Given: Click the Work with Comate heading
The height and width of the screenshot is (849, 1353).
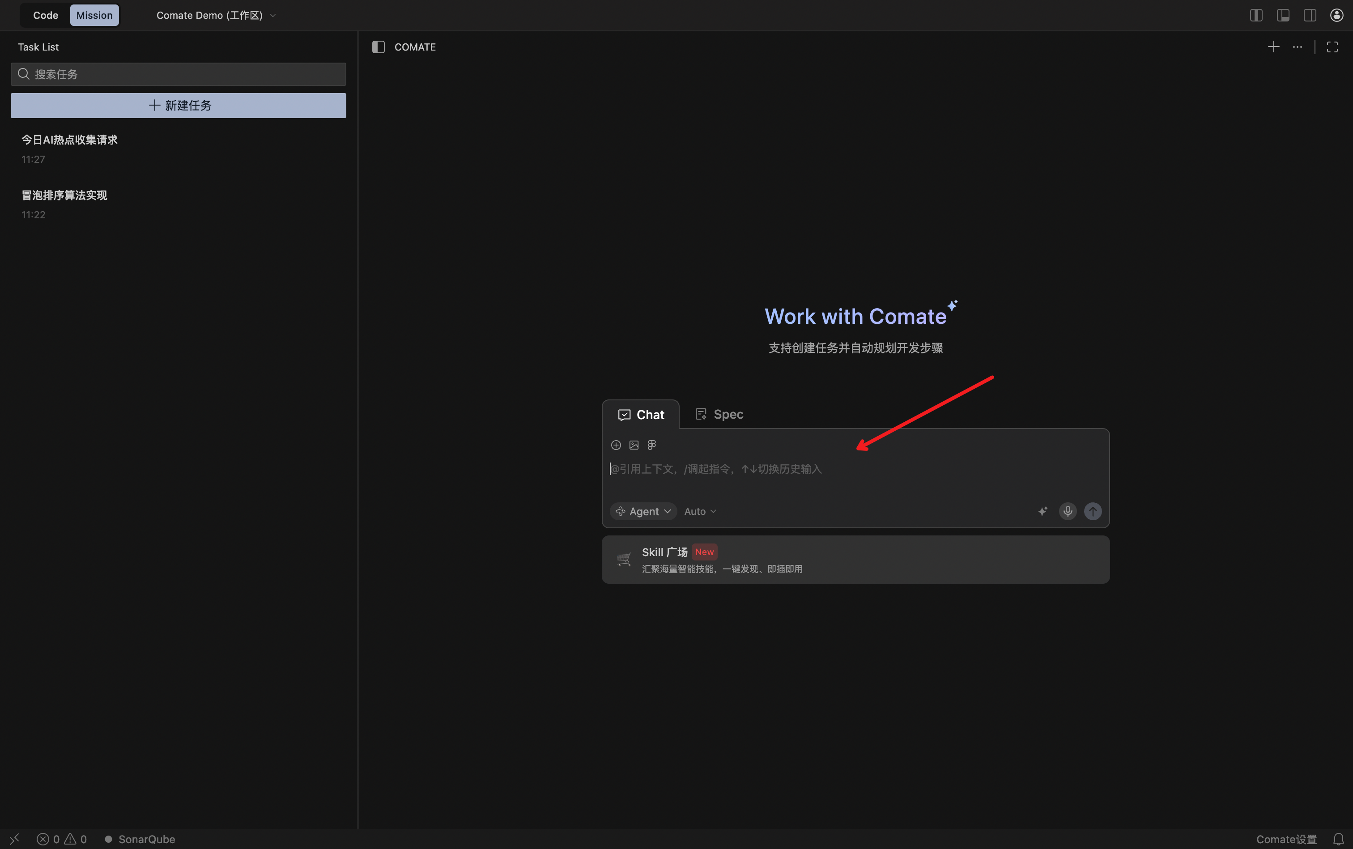Looking at the screenshot, I should pyautogui.click(x=855, y=317).
